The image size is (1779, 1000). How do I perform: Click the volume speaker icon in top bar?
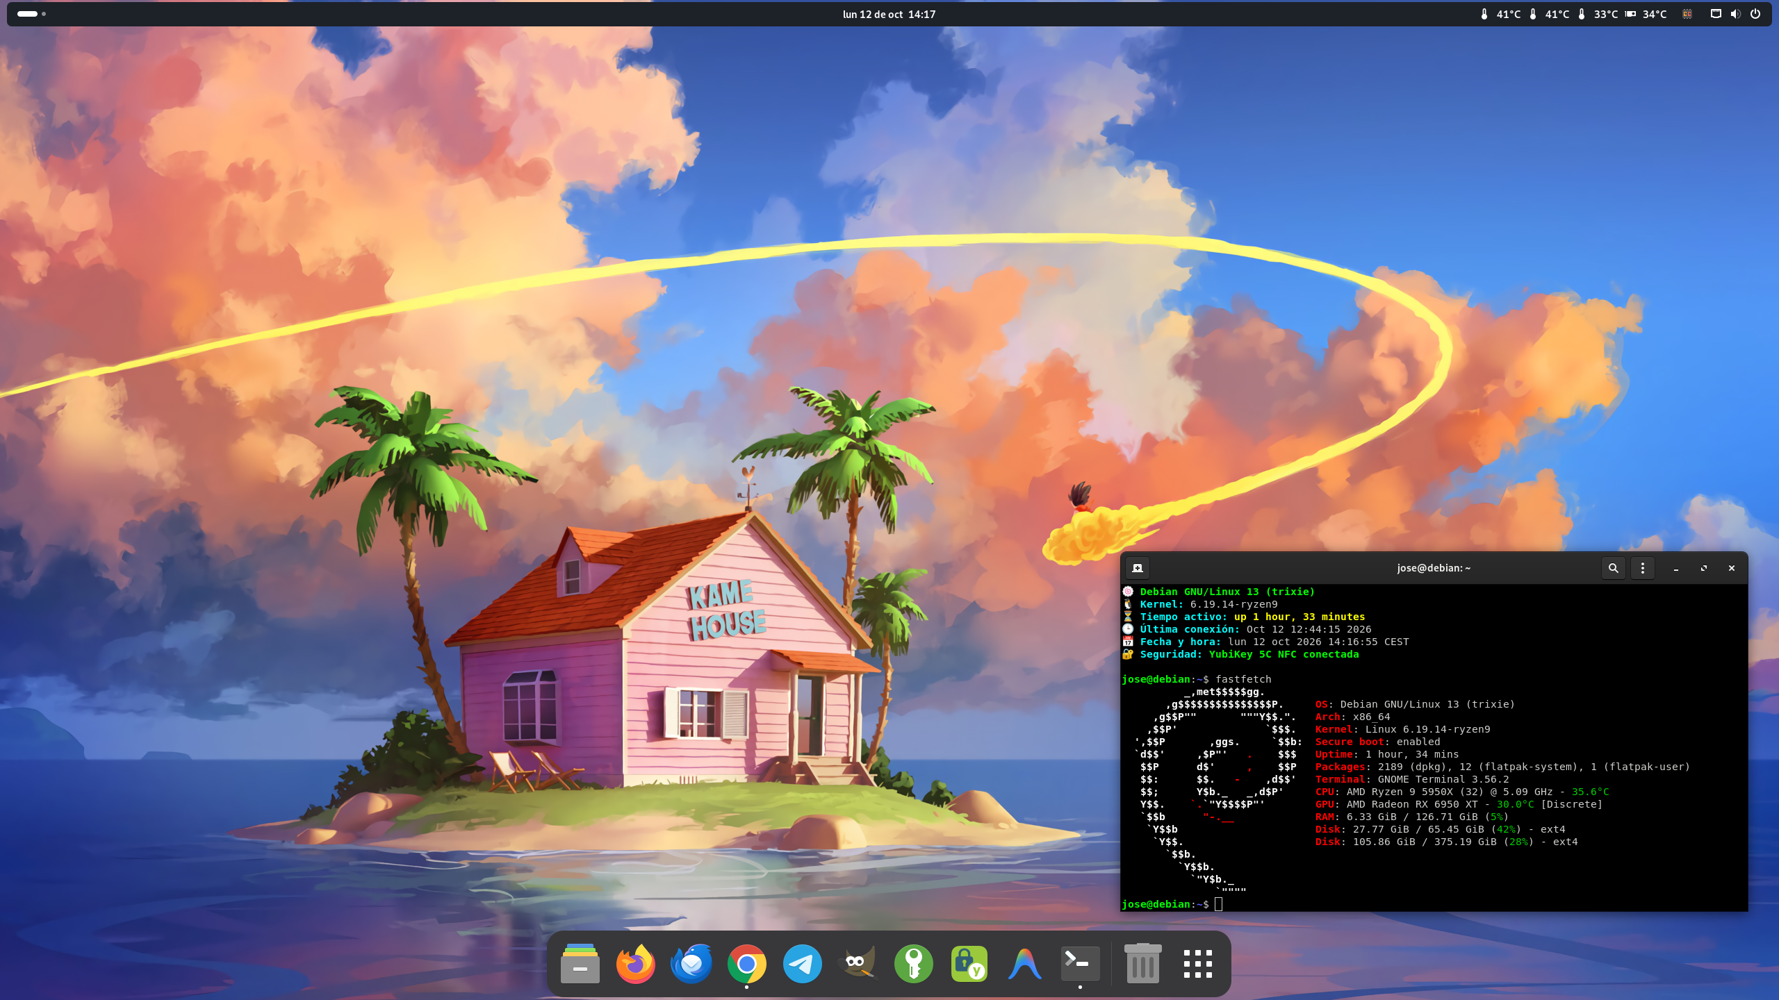[1735, 14]
